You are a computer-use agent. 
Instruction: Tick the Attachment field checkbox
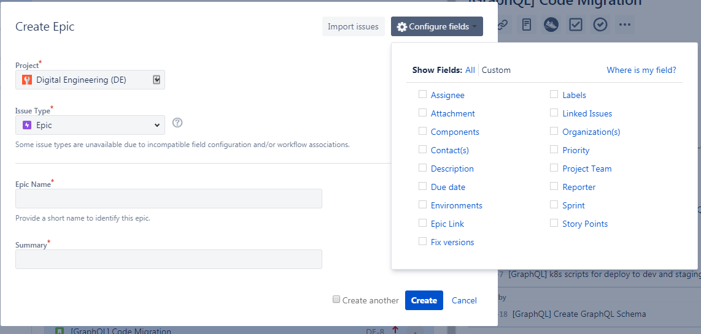pos(422,113)
